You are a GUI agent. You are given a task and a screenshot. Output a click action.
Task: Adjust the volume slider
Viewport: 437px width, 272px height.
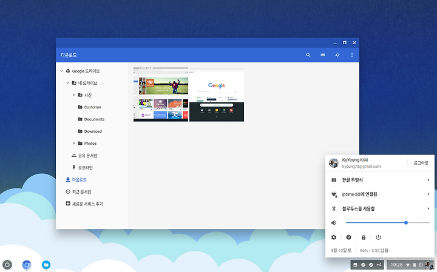388,223
